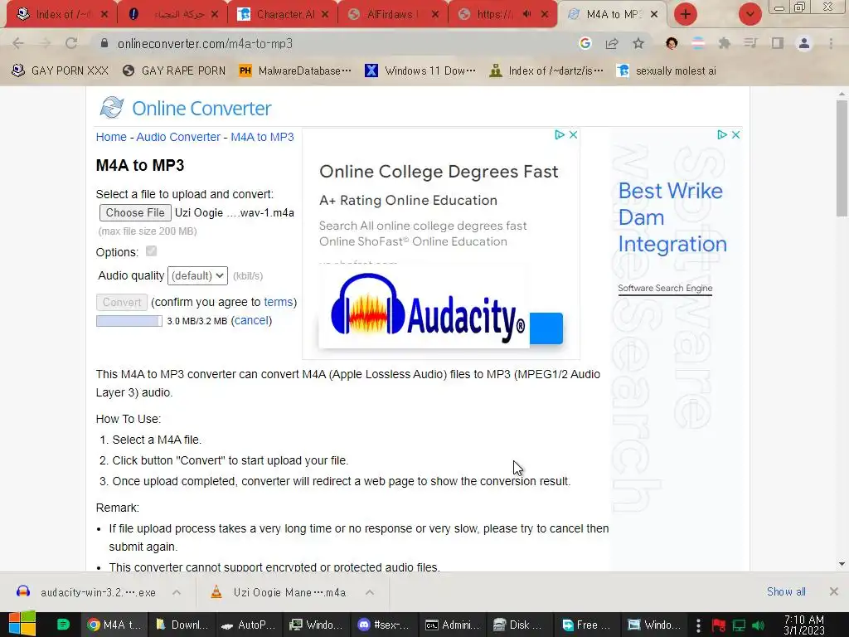
Task: Switch to the Character.AI tab
Action: [x=282, y=14]
